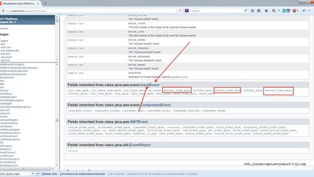Toggle Coincidencia de mayúsculas/minúsculas
Screen dimensions: 314x177
pos(82,174)
